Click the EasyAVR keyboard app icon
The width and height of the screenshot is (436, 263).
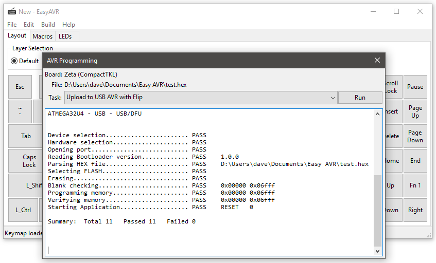(x=12, y=11)
